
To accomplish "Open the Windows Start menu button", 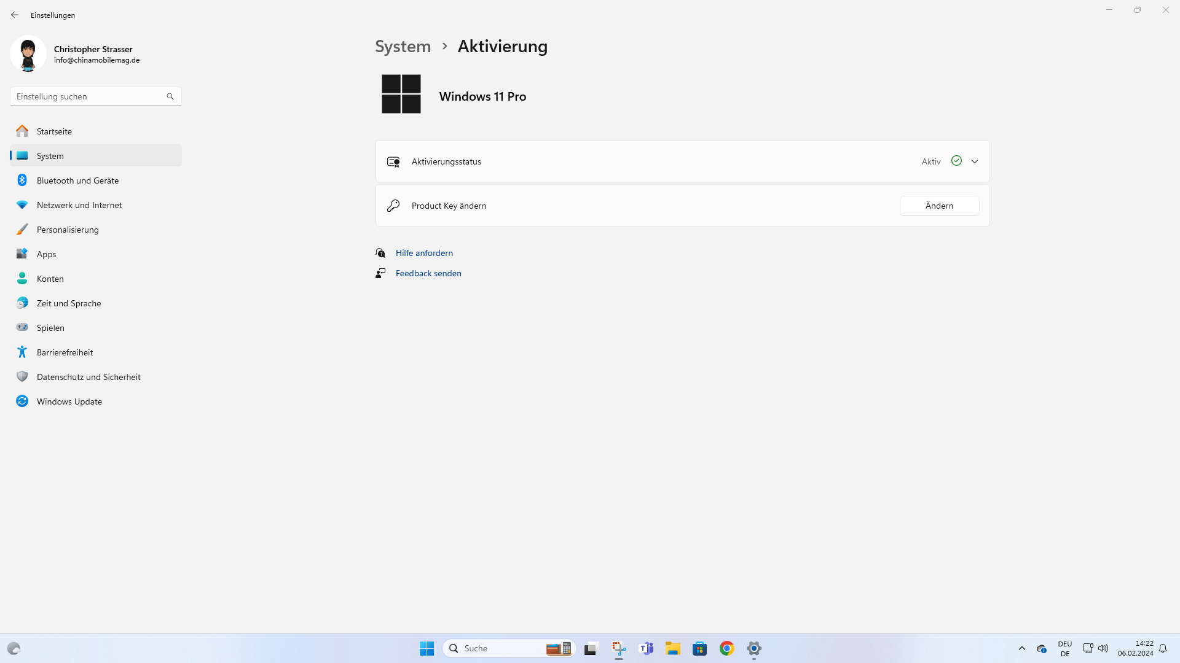I will coord(427,648).
